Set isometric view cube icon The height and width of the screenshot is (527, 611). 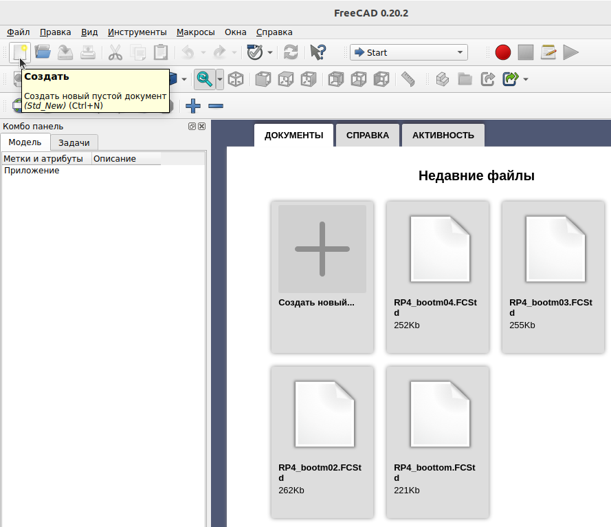[x=236, y=79]
